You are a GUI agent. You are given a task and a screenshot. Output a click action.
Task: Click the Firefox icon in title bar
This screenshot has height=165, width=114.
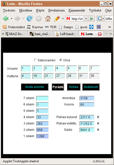click(x=4, y=4)
